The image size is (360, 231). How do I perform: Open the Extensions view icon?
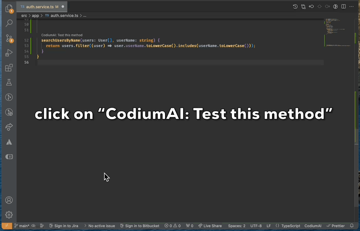(x=9, y=68)
